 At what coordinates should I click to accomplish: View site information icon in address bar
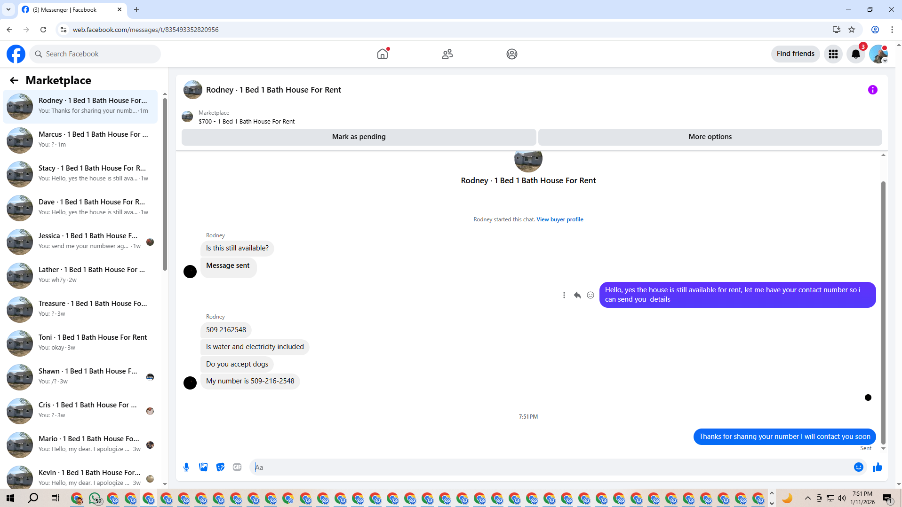[63, 30]
